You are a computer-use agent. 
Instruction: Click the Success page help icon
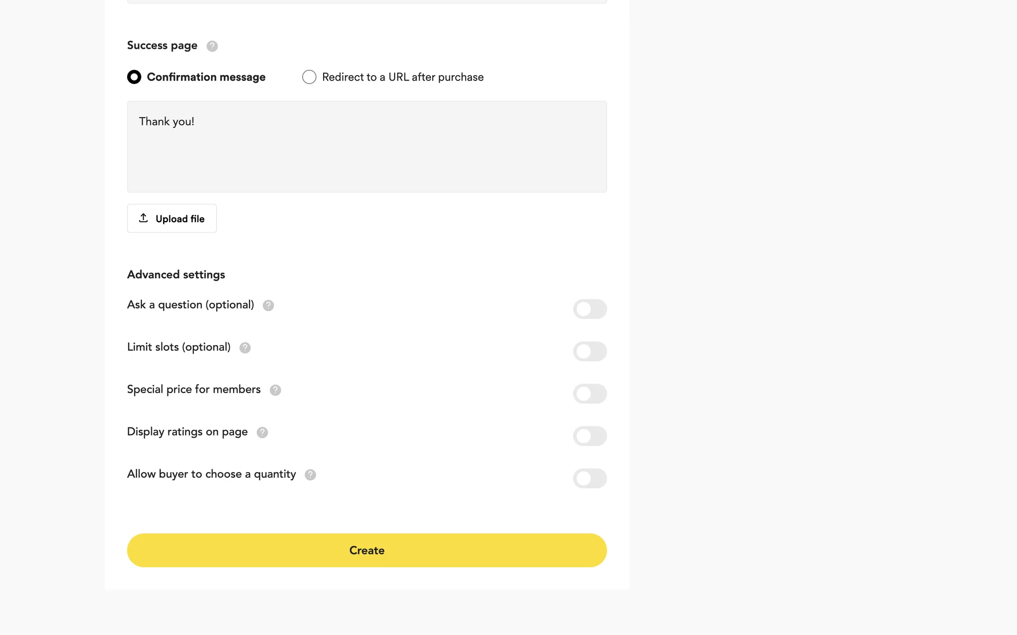tap(212, 46)
